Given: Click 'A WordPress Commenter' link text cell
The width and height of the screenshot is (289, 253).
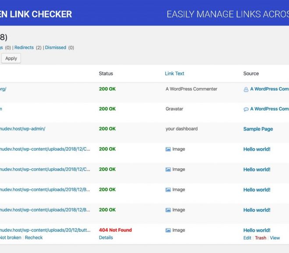Looking at the screenshot, I should coord(191,89).
